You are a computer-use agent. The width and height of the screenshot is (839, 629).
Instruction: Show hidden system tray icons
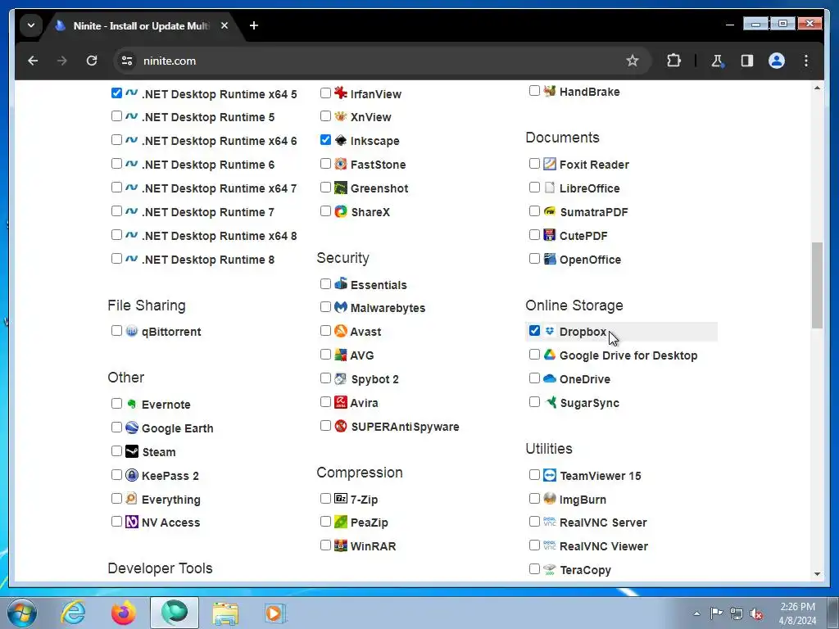pyautogui.click(x=696, y=613)
